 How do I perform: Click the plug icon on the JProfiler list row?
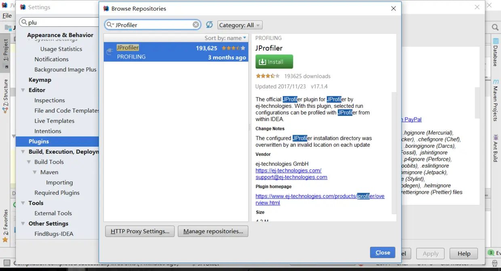pyautogui.click(x=109, y=52)
